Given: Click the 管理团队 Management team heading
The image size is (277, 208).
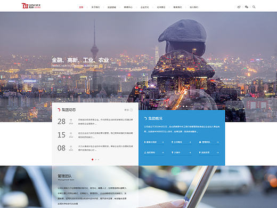Looking at the screenshot, I should pyautogui.click(x=66, y=177).
